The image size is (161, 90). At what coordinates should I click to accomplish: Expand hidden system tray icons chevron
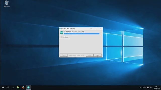click(140, 87)
